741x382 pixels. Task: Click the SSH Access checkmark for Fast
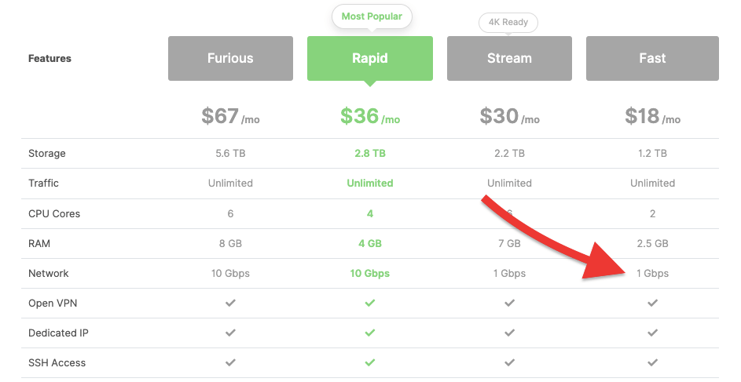tap(653, 362)
